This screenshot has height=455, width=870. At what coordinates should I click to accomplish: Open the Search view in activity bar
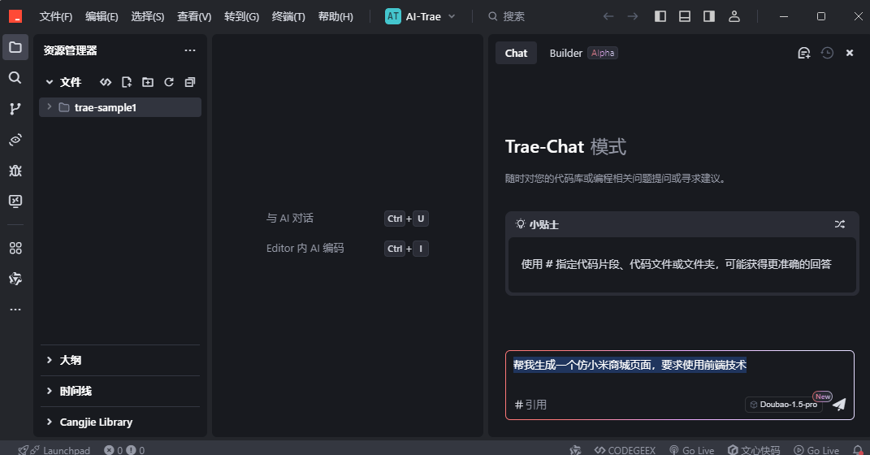[15, 78]
